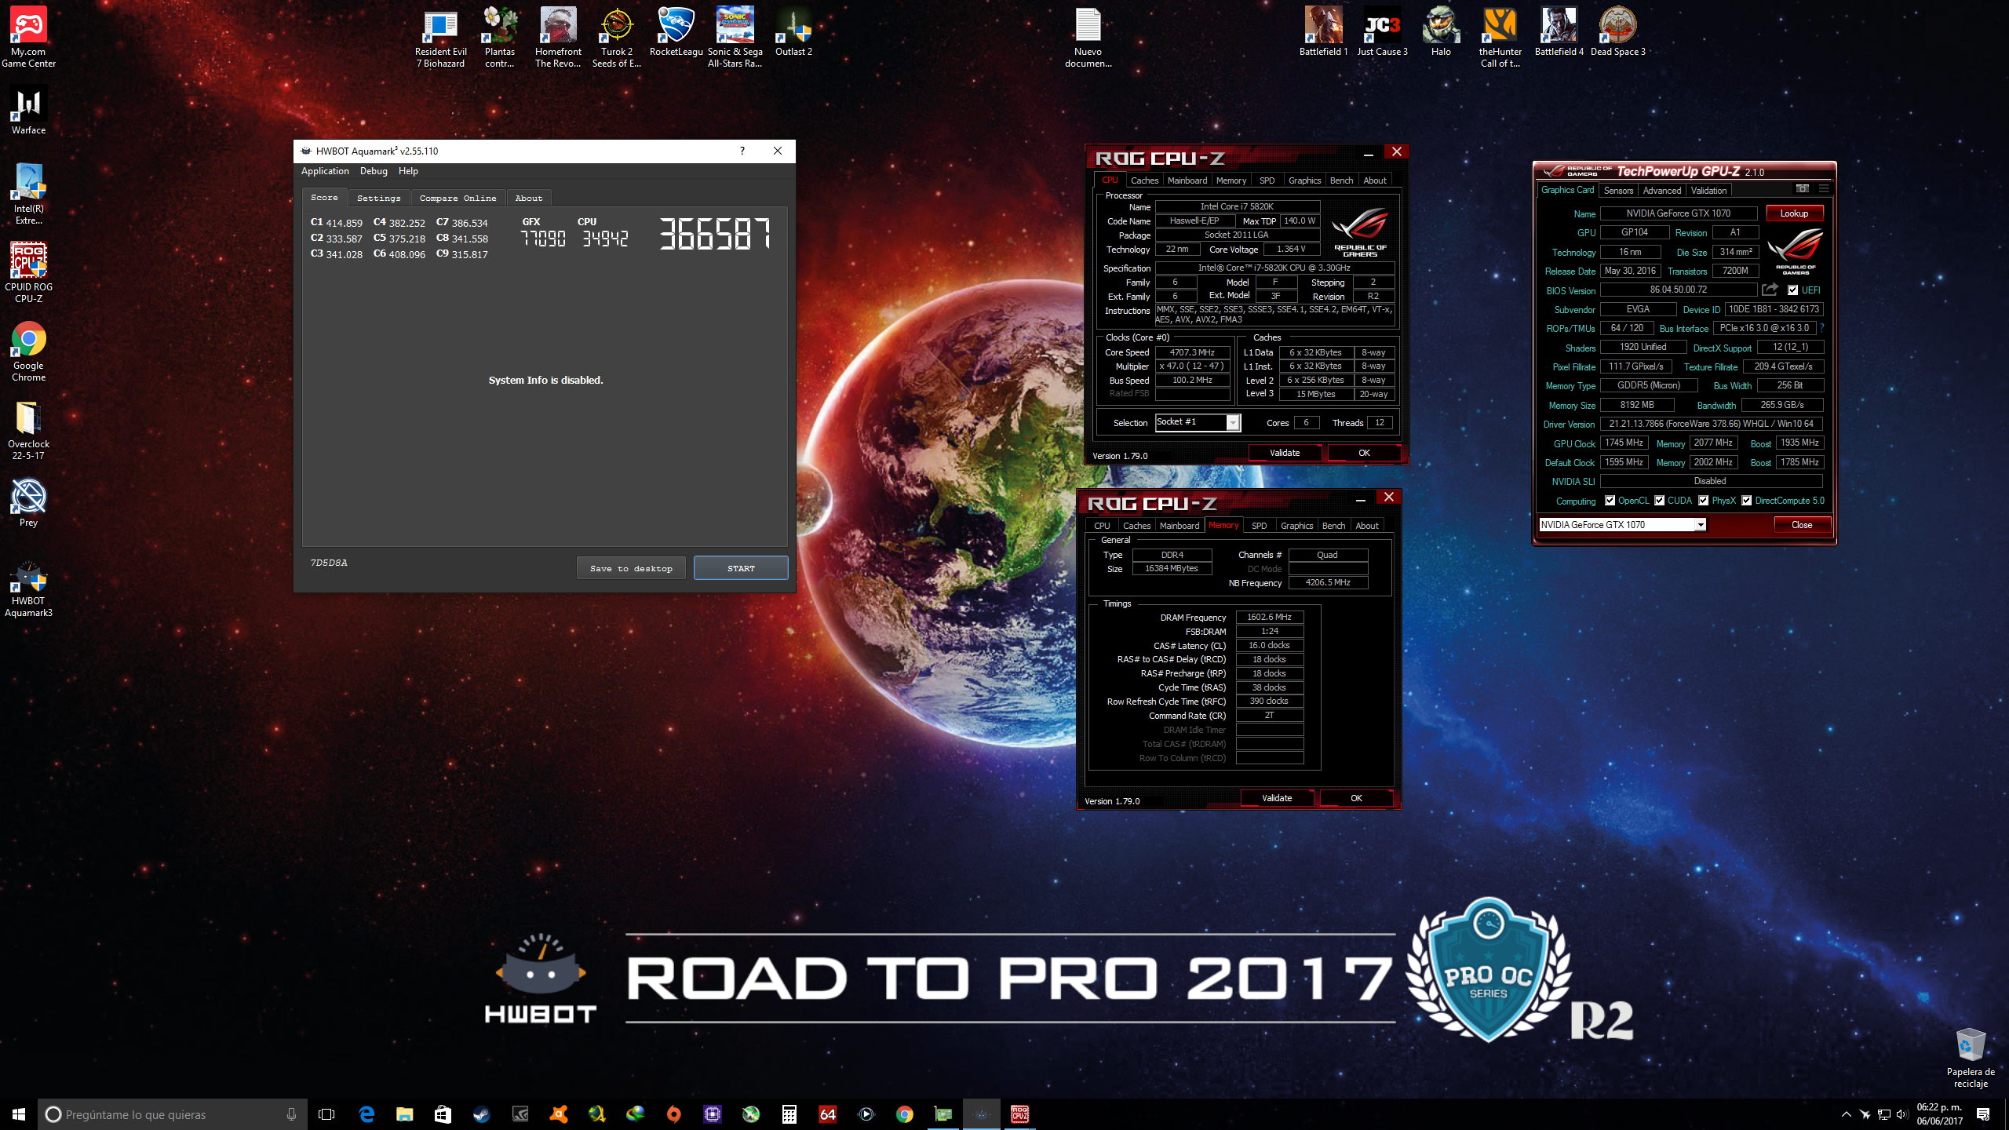Click the Aquamark help question mark button
Image resolution: width=2009 pixels, height=1130 pixels.
pos(742,151)
